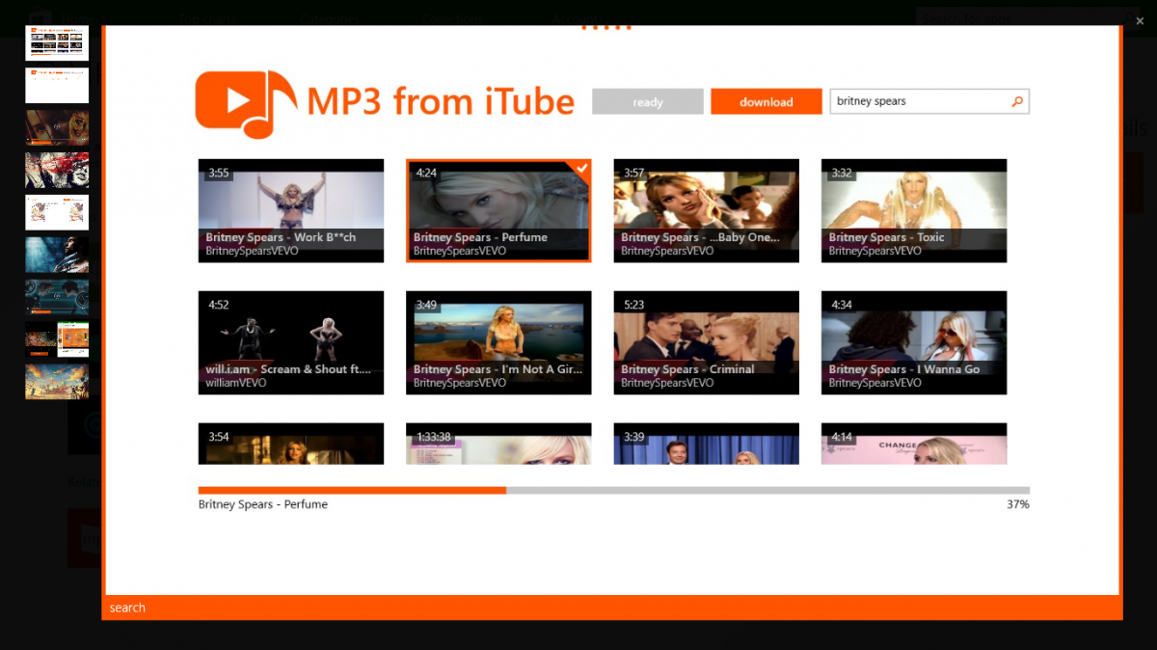This screenshot has height=650, width=1157.
Task: Close the screenshot viewer with the X
Action: click(1140, 21)
